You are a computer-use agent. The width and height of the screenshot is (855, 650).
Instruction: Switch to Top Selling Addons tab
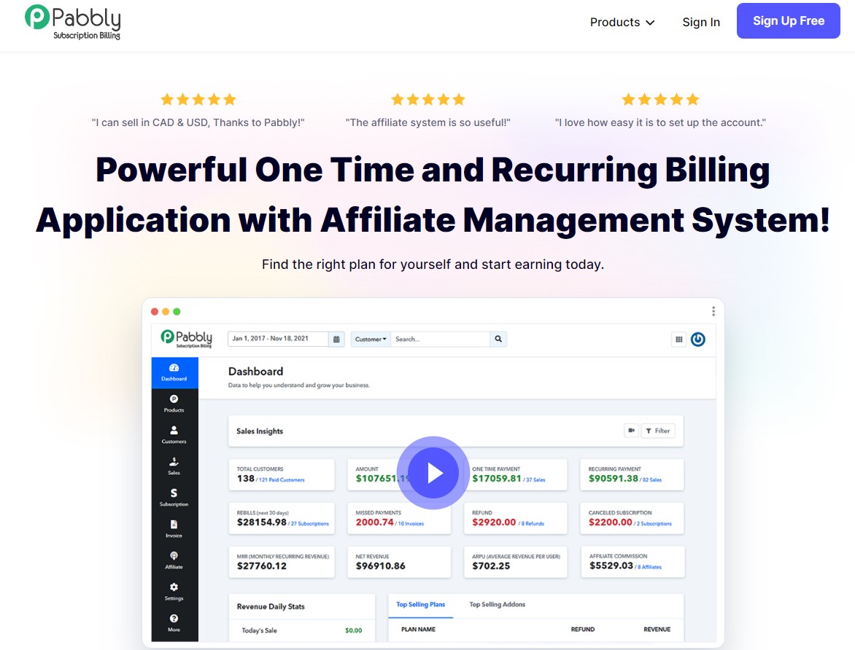(498, 605)
